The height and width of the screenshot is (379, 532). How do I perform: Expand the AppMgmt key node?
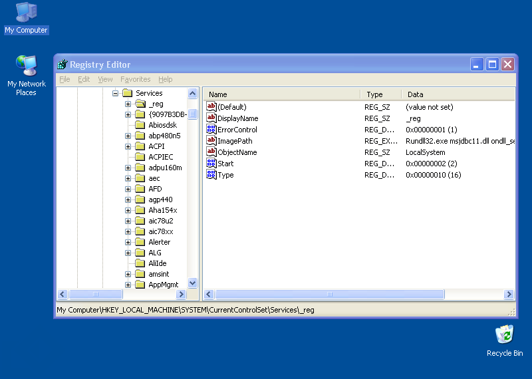128,285
